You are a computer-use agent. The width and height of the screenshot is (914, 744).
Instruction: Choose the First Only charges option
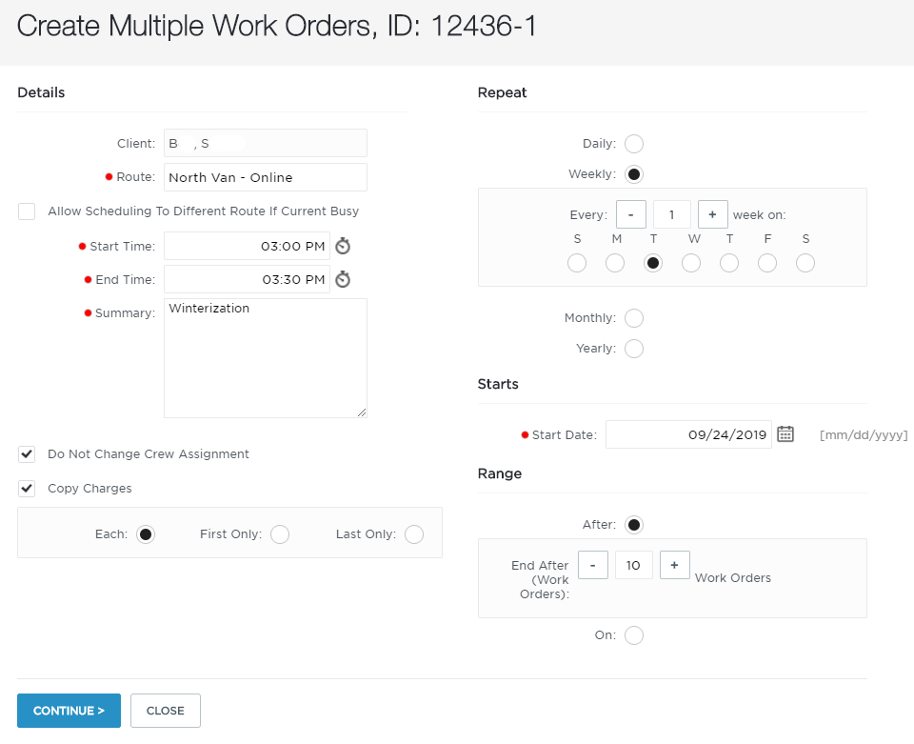point(280,534)
